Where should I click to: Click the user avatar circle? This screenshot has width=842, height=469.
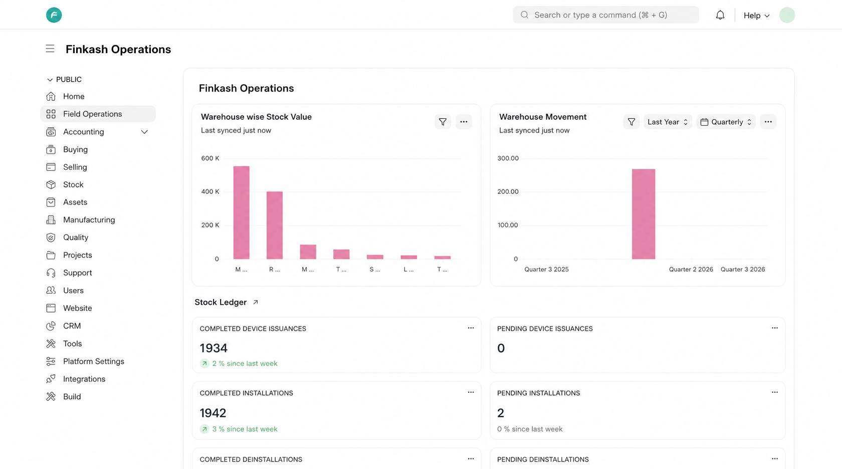[x=787, y=15]
